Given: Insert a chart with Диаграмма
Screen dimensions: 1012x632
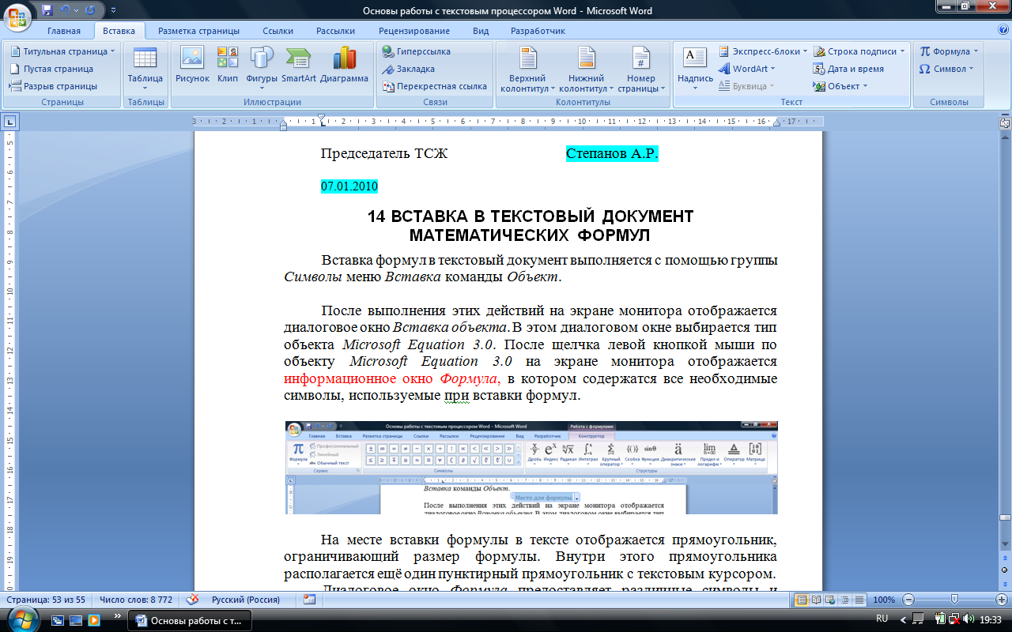Looking at the screenshot, I should (x=344, y=66).
